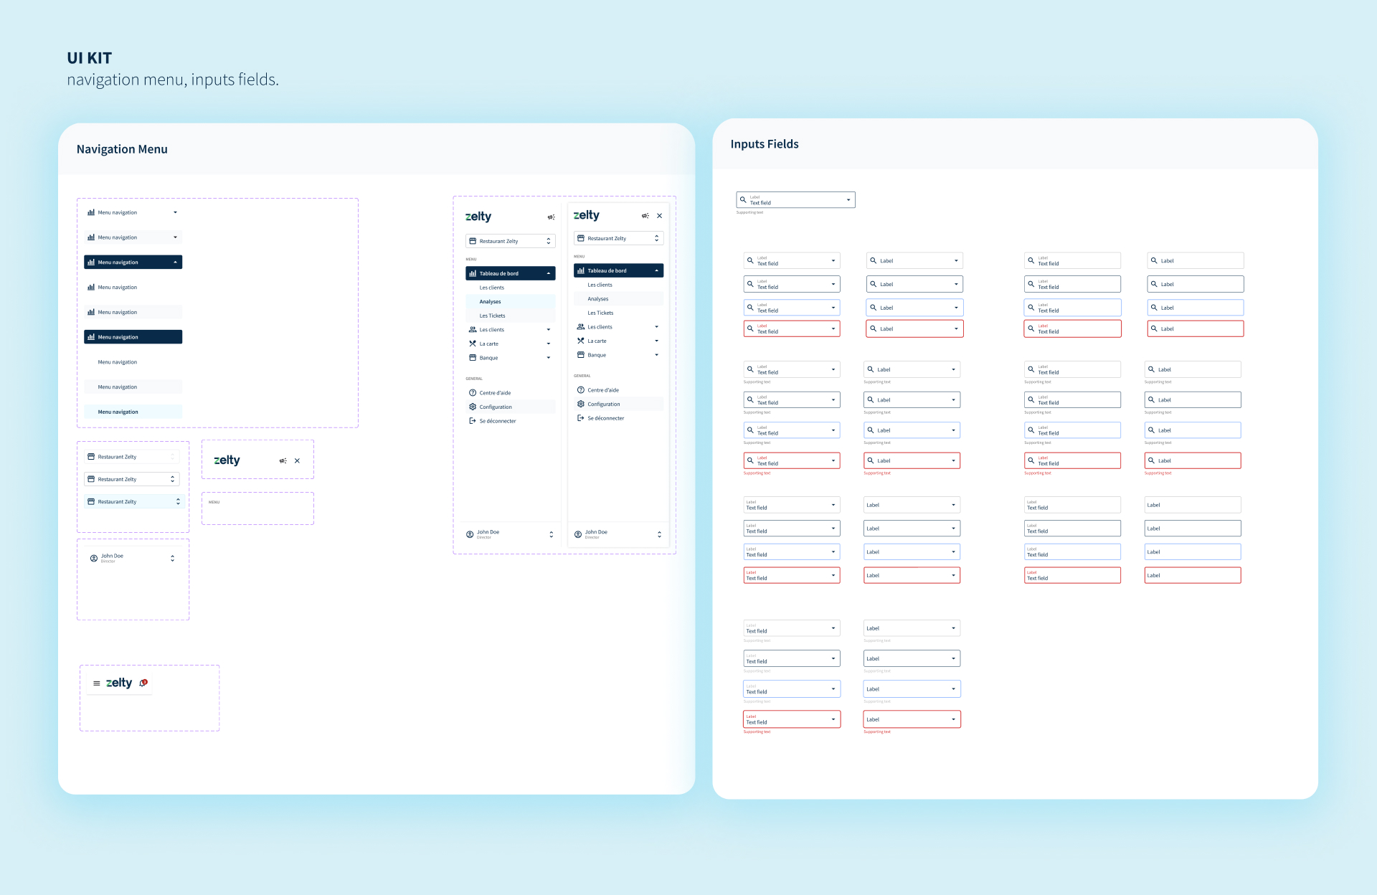Open John Doe switcher arrows in sidebar without close button
Viewport: 1377px width, 895px height.
[552, 534]
